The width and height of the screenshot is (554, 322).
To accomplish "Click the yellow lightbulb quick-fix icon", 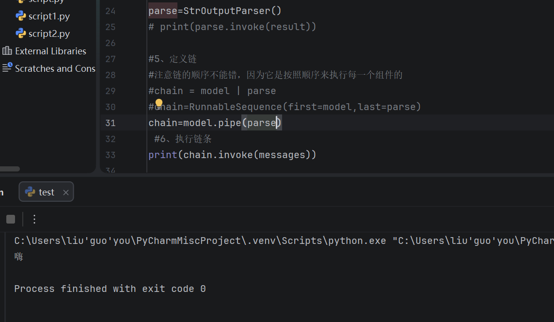I will [x=159, y=103].
